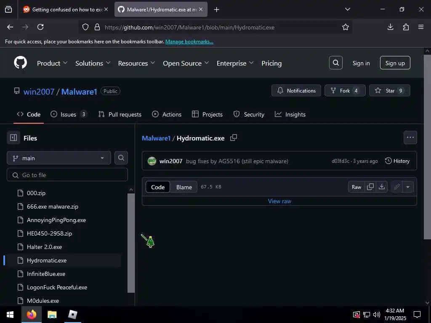This screenshot has width=431, height=323.
Task: Click the Sign up button
Action: tap(395, 63)
